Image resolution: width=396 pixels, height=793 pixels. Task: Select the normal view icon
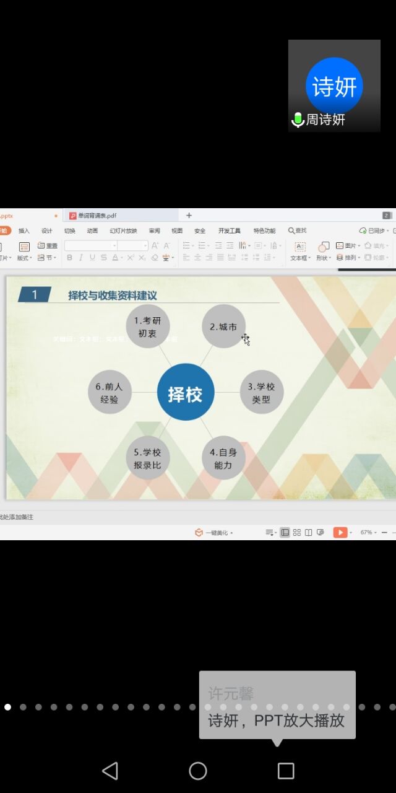[x=285, y=532]
